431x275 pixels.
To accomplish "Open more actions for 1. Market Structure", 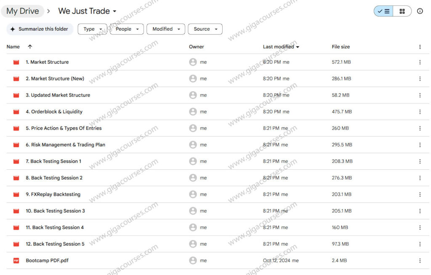I will (420, 62).
